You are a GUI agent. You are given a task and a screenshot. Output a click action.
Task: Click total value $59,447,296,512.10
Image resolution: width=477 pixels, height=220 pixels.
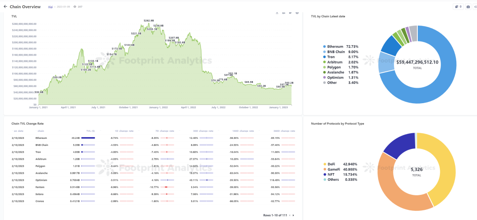pos(417,62)
